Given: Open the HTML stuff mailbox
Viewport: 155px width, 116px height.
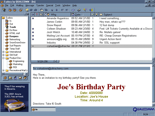Looking at the screenshot, I should coord(14,33).
